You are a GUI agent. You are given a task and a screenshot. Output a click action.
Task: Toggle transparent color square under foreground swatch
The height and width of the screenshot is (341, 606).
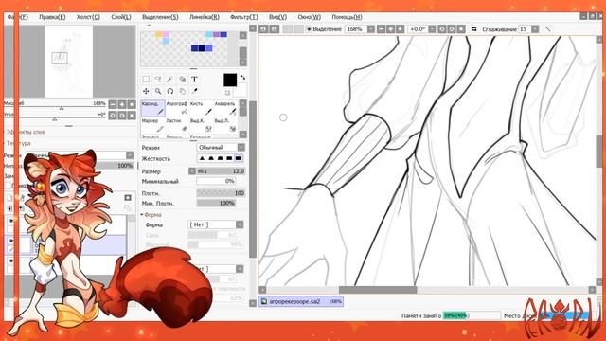tap(227, 93)
